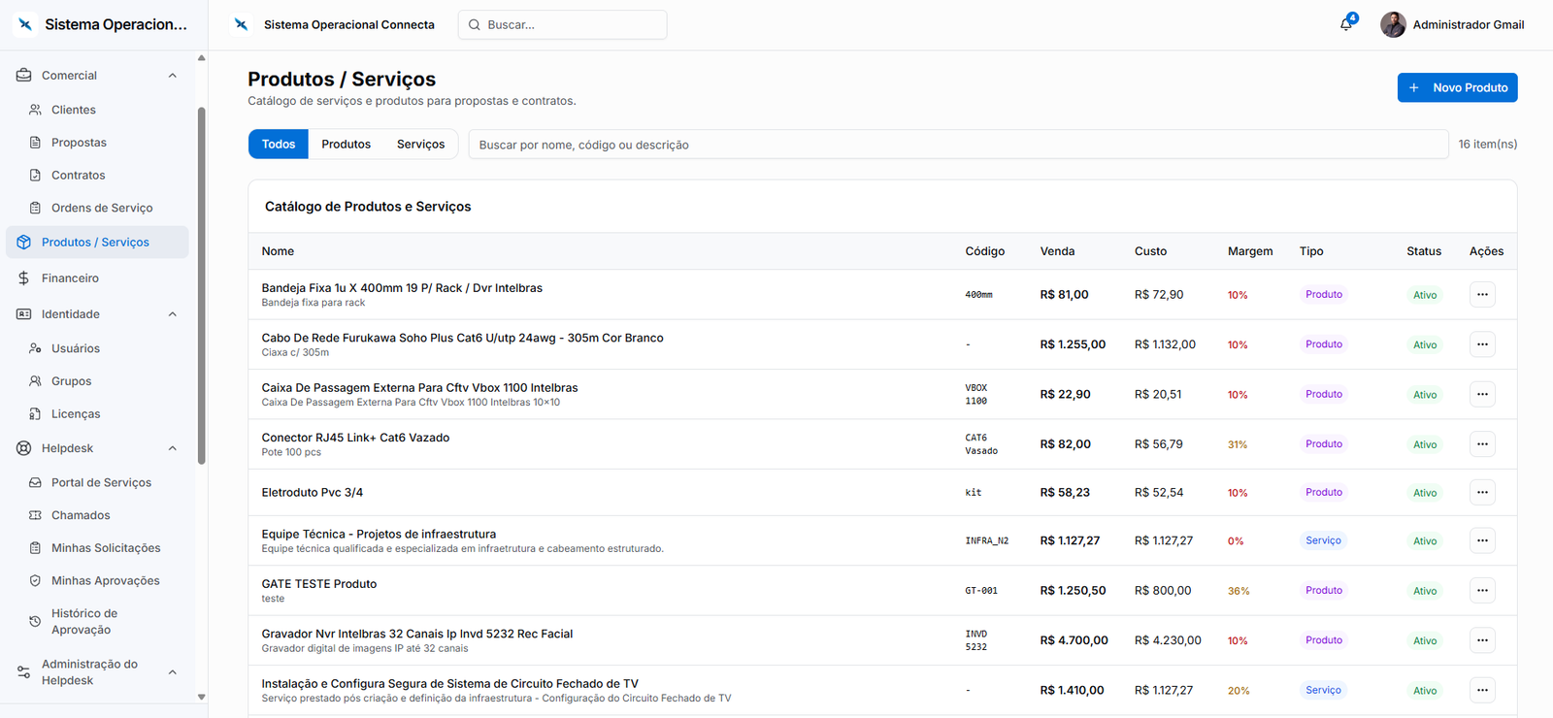Viewport: 1553px width, 718px height.
Task: Open actions menu for Caixa De Passagem Externa
Action: tap(1482, 394)
